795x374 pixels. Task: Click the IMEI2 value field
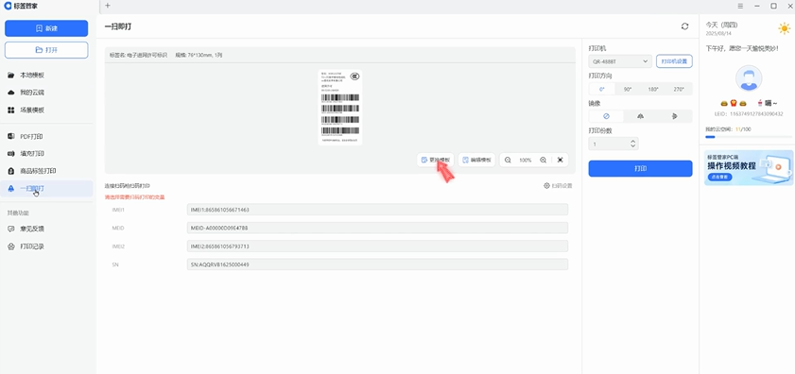tap(377, 246)
